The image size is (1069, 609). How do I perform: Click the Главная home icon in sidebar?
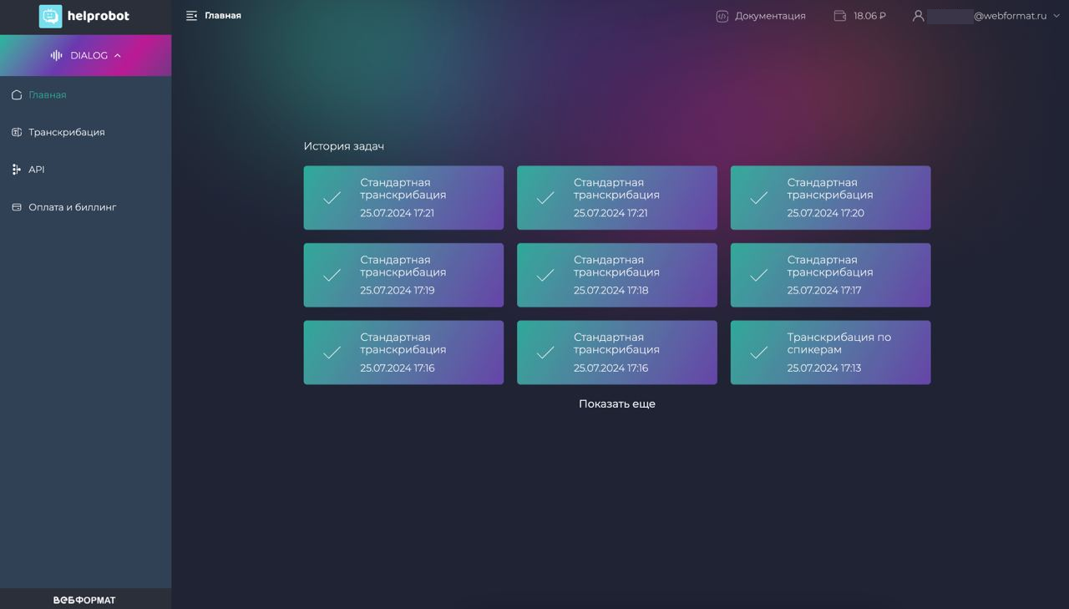pos(17,95)
